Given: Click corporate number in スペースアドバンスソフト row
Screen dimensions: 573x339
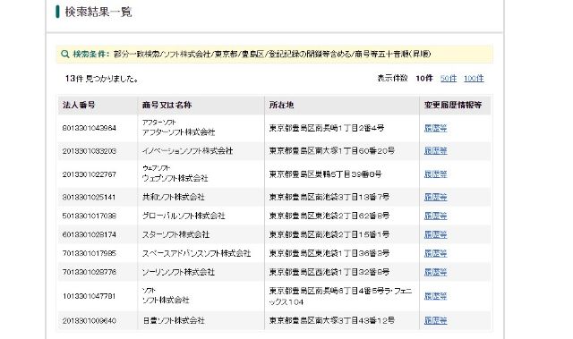Looking at the screenshot, I should click(x=90, y=253).
